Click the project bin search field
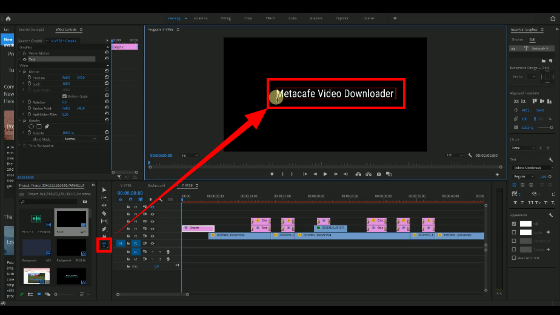The height and width of the screenshot is (315, 560). coord(49,202)
